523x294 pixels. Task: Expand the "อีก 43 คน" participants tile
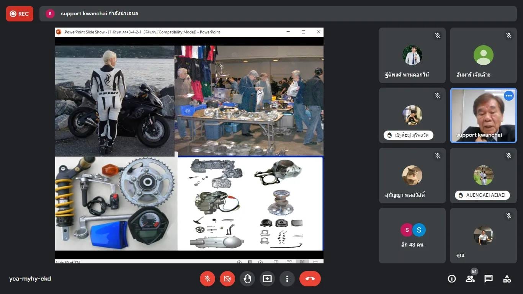412,235
